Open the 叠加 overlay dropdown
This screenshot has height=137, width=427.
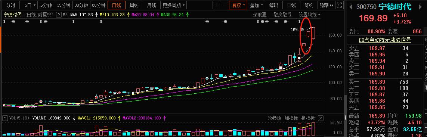[x=257, y=5]
